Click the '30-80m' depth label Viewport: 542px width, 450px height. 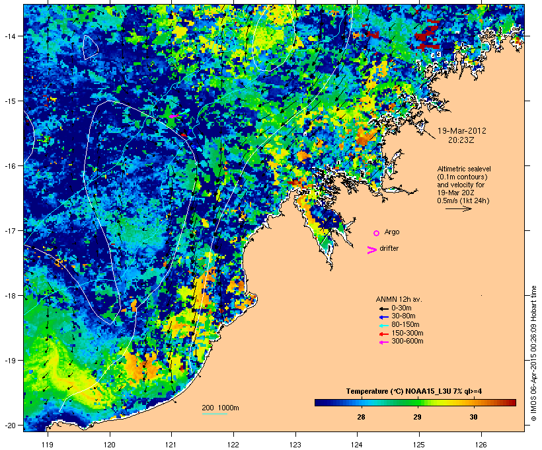(x=403, y=316)
